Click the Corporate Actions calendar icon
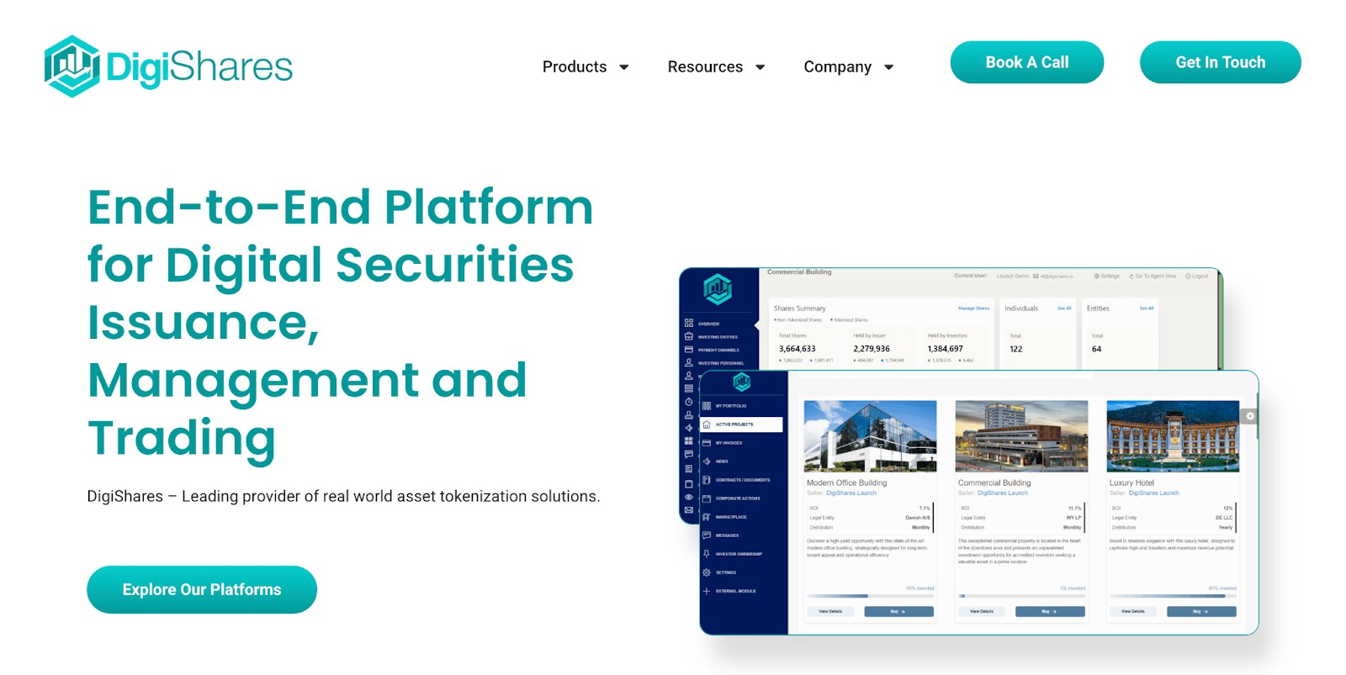1346x675 pixels. coord(707,498)
